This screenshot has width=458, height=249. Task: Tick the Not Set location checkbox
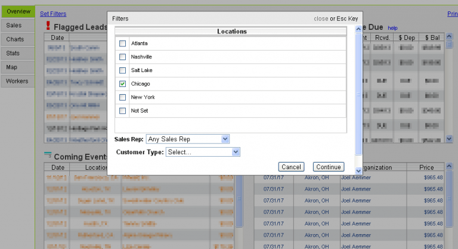pos(123,111)
